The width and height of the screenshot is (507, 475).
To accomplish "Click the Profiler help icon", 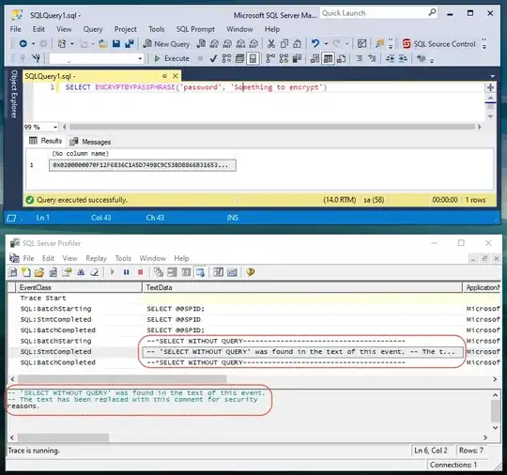I will coord(251,272).
